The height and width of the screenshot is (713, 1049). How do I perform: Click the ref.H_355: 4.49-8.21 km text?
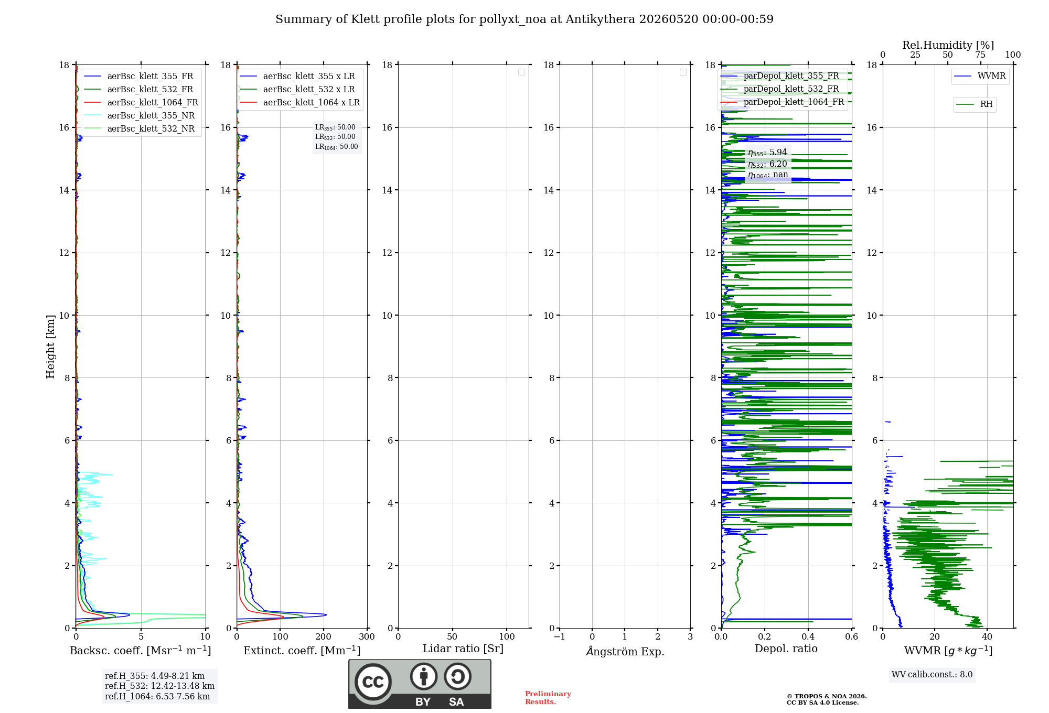click(155, 676)
